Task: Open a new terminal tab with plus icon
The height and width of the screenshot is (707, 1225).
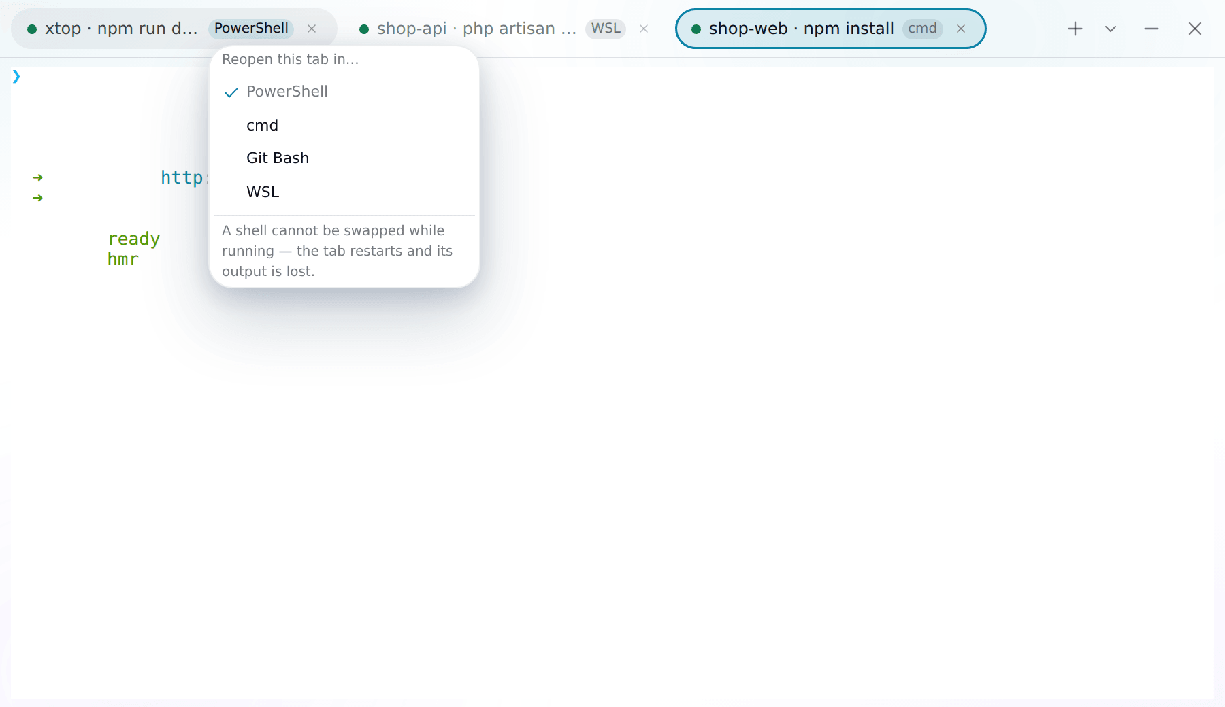Action: (x=1075, y=29)
